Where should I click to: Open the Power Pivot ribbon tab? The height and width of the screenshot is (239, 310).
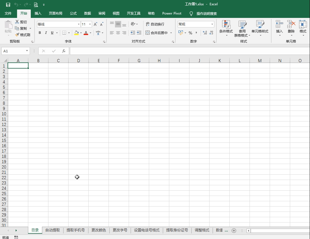(172, 13)
